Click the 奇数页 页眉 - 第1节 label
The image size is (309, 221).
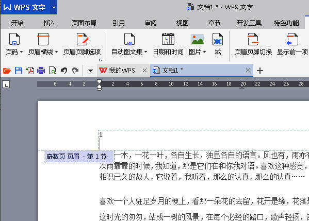pyautogui.click(x=79, y=157)
